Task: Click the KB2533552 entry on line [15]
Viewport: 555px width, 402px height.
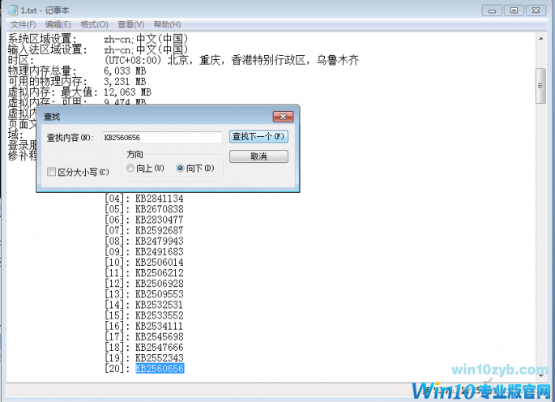Action: click(x=160, y=315)
